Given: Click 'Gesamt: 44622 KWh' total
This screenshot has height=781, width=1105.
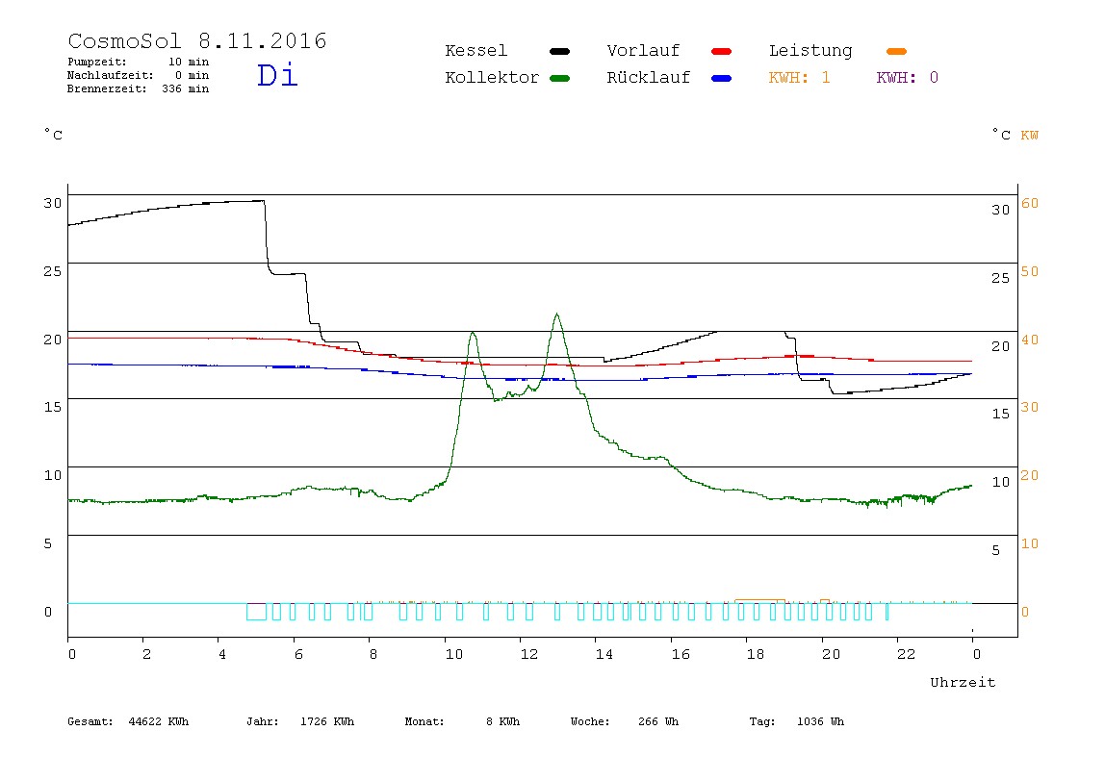Looking at the screenshot, I should tap(128, 721).
